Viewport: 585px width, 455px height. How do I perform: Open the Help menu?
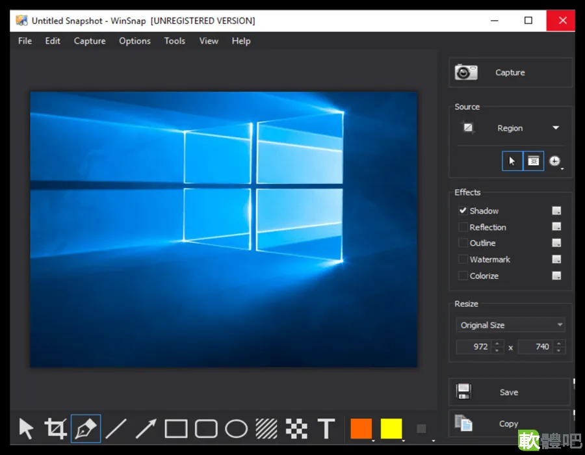point(241,41)
